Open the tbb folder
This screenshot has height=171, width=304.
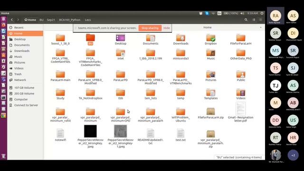click(x=120, y=92)
